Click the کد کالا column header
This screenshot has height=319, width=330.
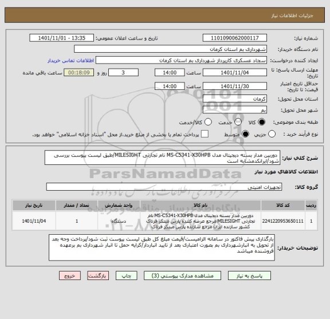click(283, 206)
